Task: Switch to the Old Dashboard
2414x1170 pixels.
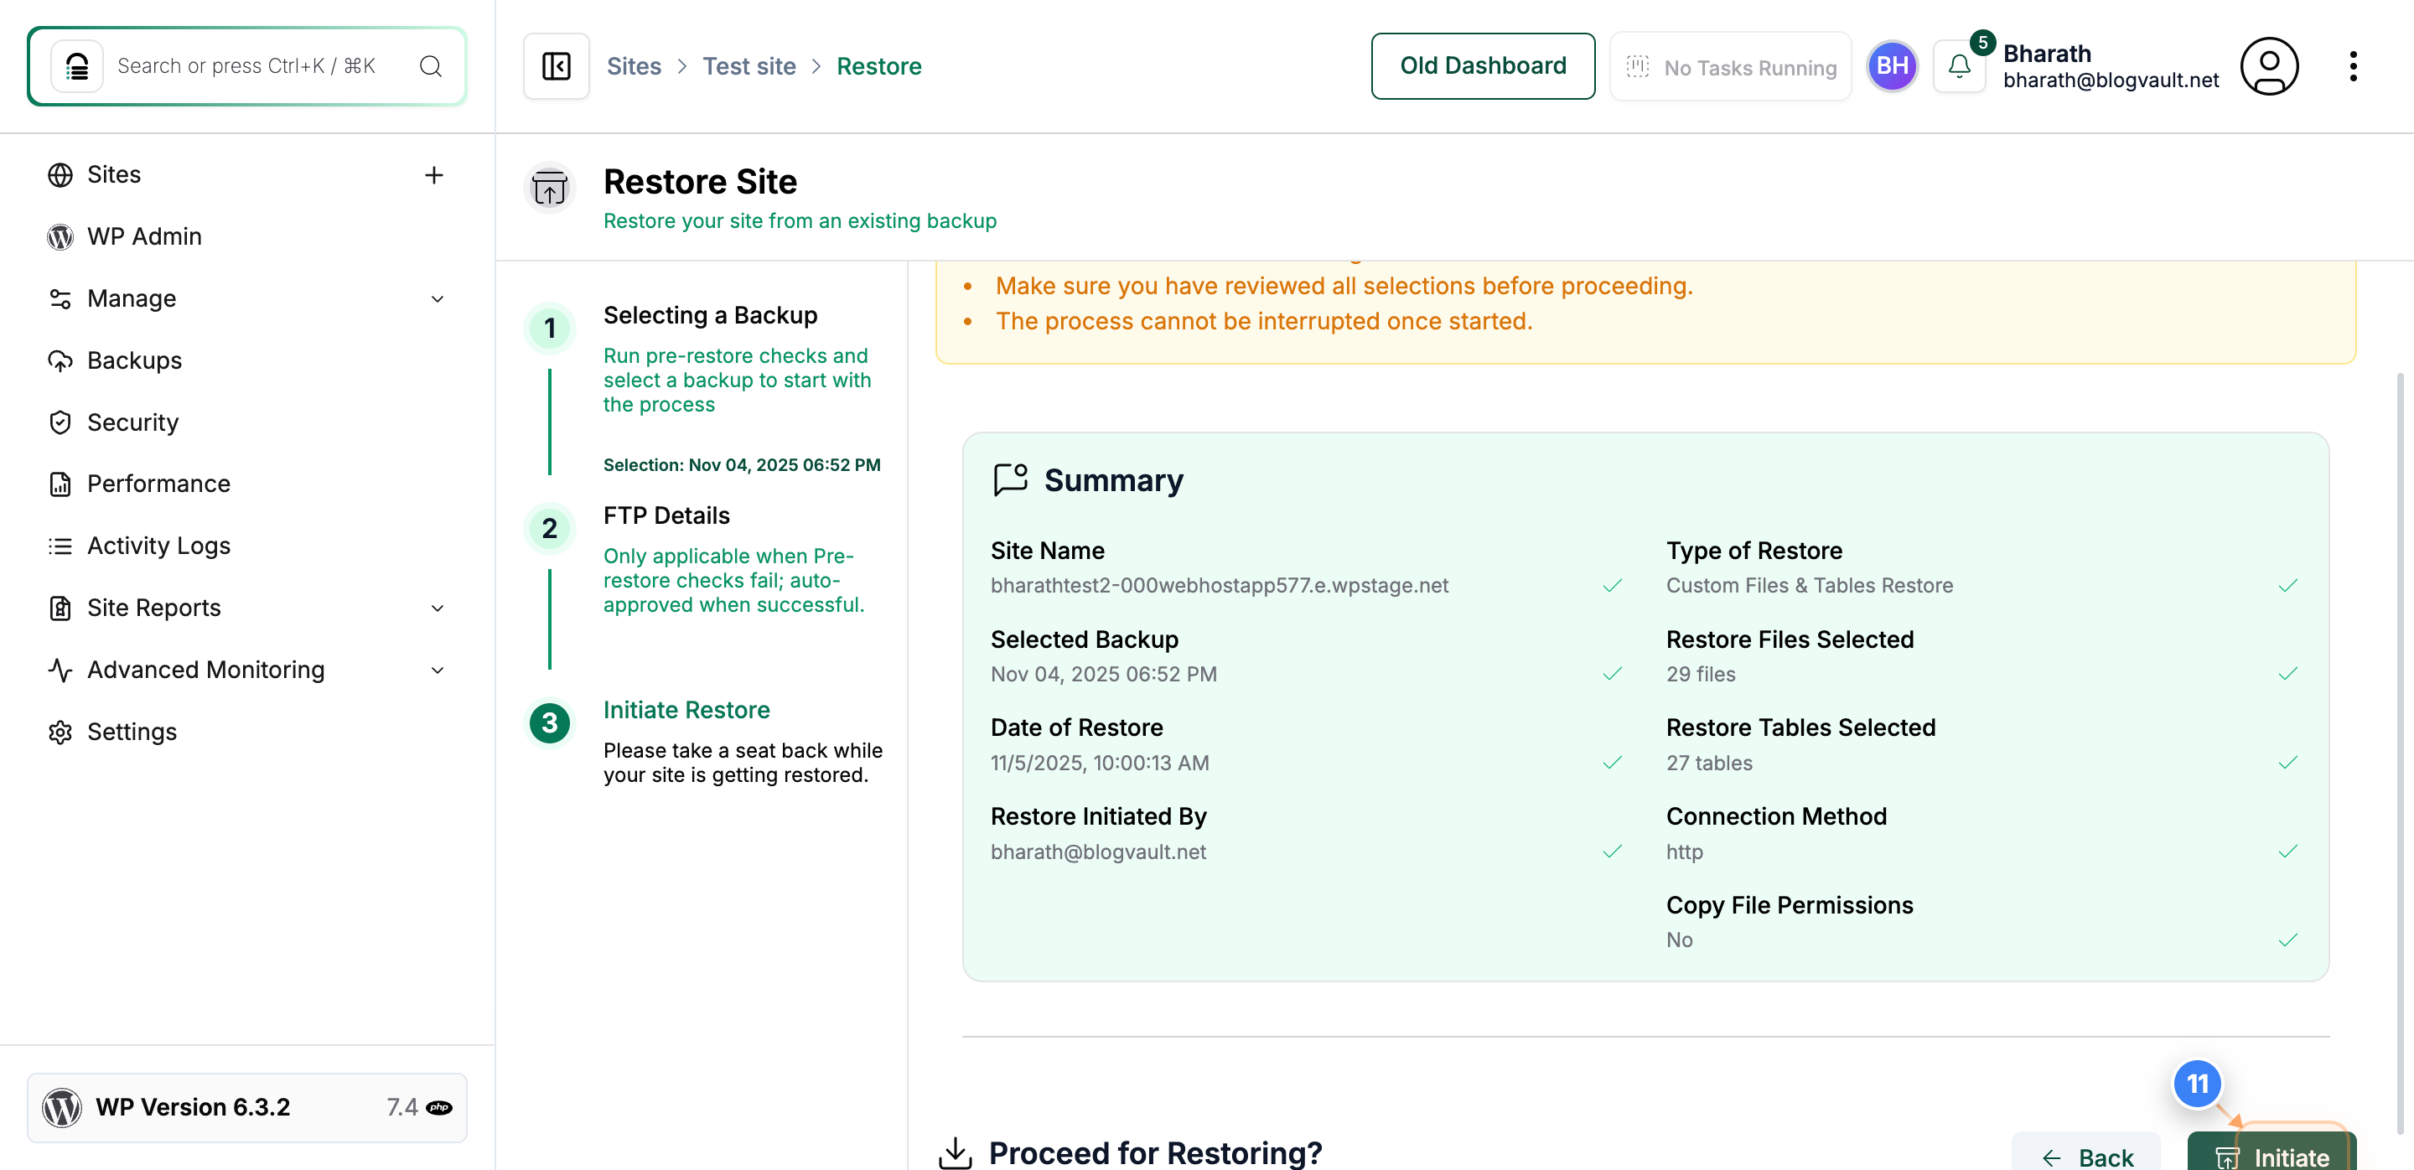Action: tap(1483, 65)
